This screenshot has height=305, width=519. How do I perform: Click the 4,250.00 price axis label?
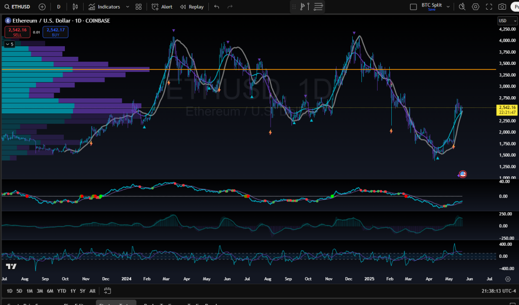(507, 29)
